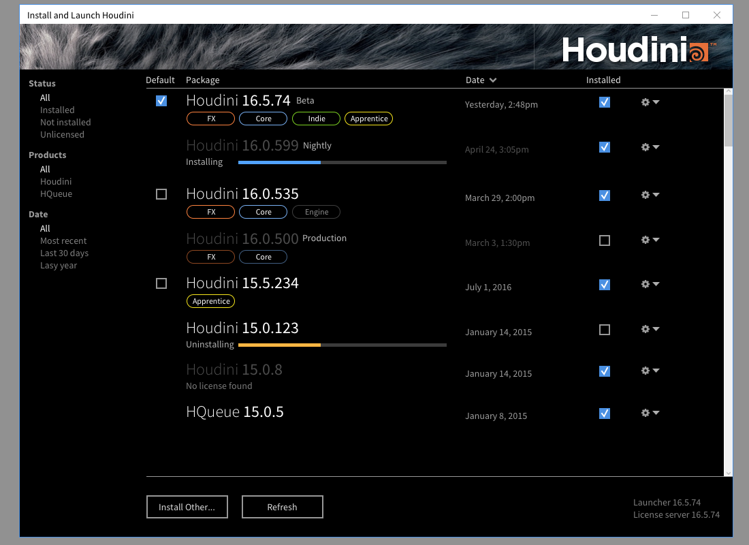Viewport: 749px width, 545px height.
Task: Click Engine pill under Houdini 16.0.535
Action: (x=316, y=212)
